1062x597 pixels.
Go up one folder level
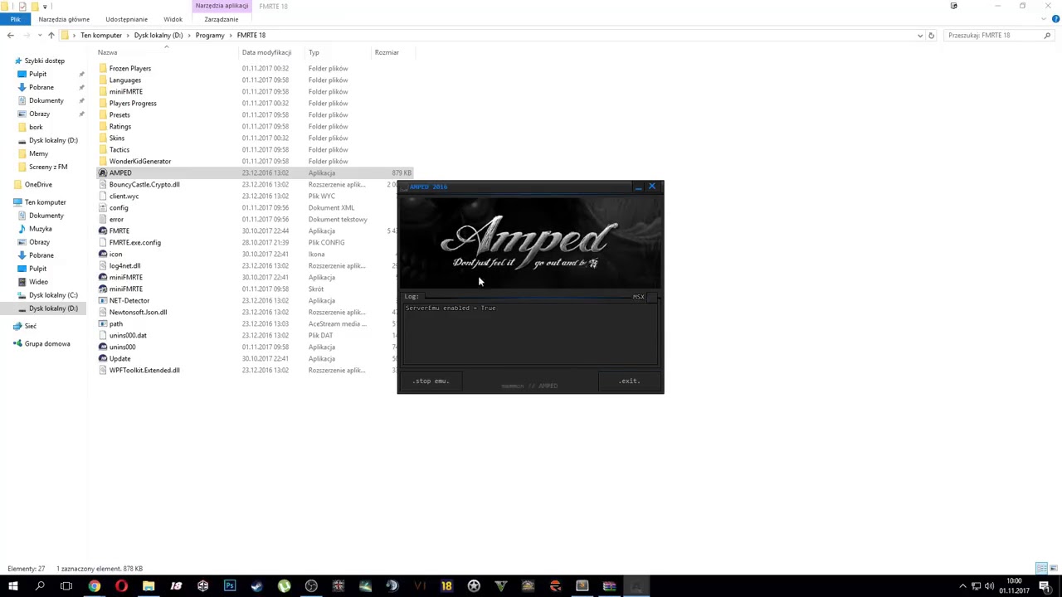pos(51,36)
